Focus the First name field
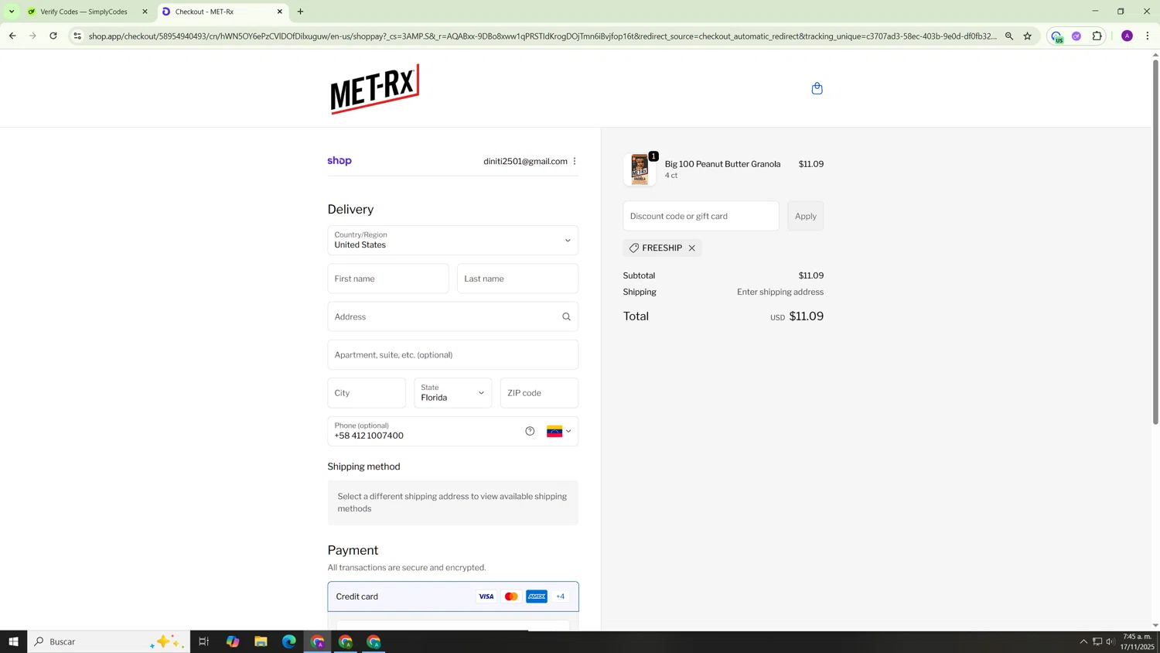The image size is (1160, 653). (388, 279)
